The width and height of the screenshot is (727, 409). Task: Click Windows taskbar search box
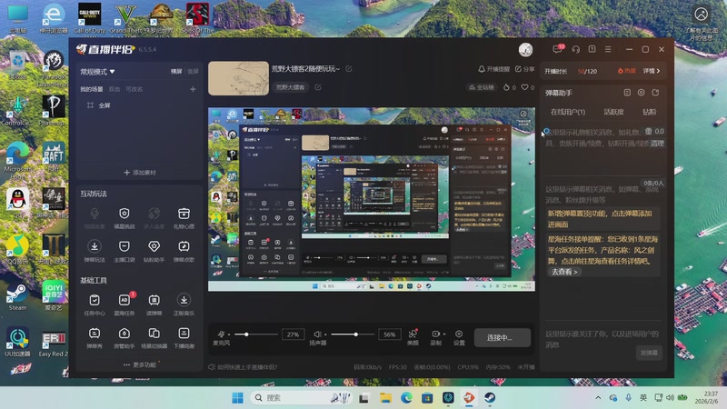[300, 397]
